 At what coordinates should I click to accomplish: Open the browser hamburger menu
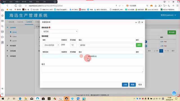[x=177, y=6]
